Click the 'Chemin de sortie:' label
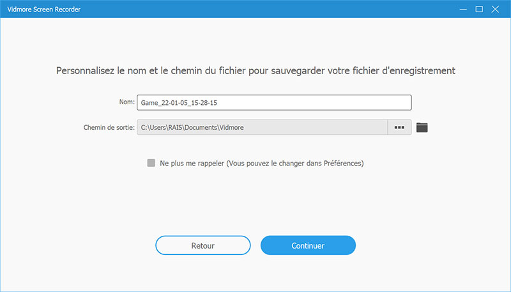511x292 pixels. coord(109,127)
